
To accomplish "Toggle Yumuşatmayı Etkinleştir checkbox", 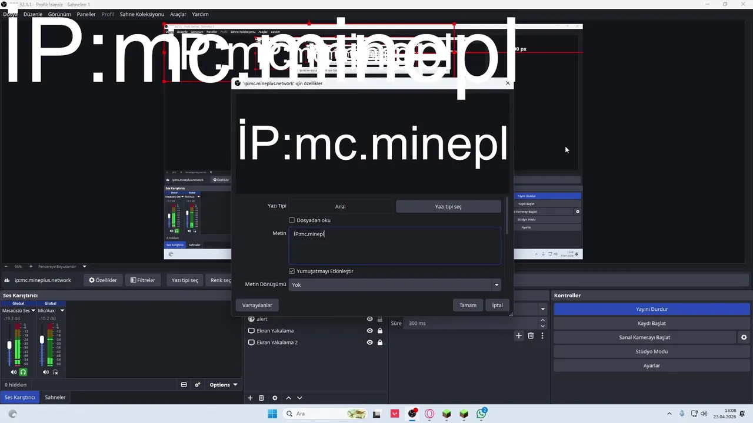I will (x=292, y=271).
